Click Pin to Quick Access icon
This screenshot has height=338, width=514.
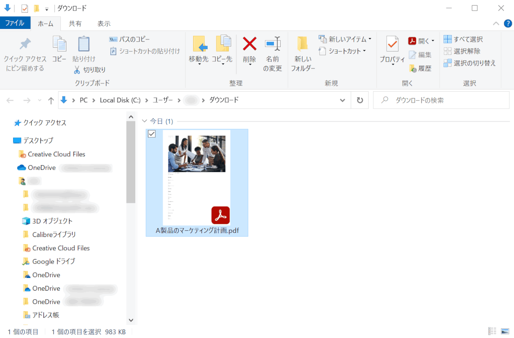point(25,44)
